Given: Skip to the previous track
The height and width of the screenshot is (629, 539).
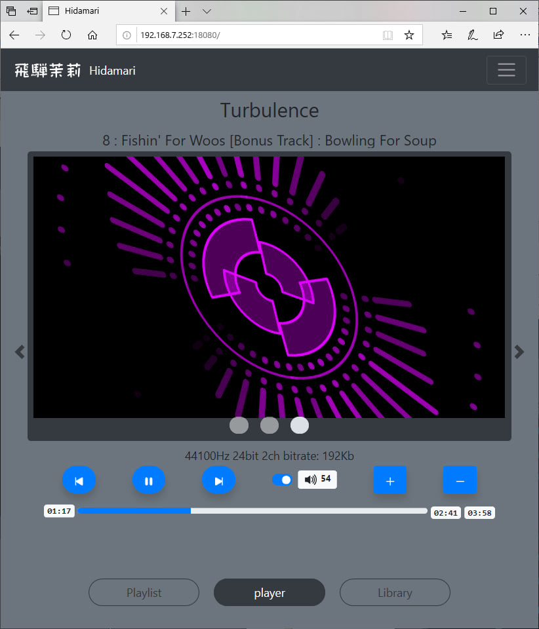Looking at the screenshot, I should point(79,480).
